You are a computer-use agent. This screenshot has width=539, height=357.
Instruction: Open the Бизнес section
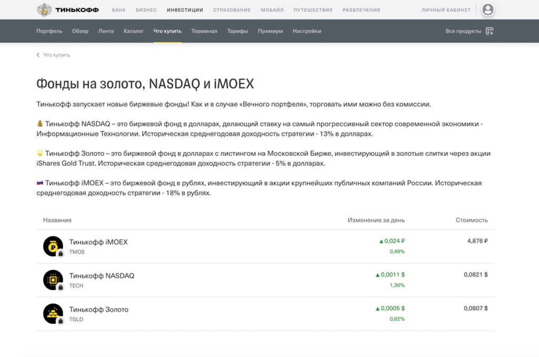click(x=146, y=10)
